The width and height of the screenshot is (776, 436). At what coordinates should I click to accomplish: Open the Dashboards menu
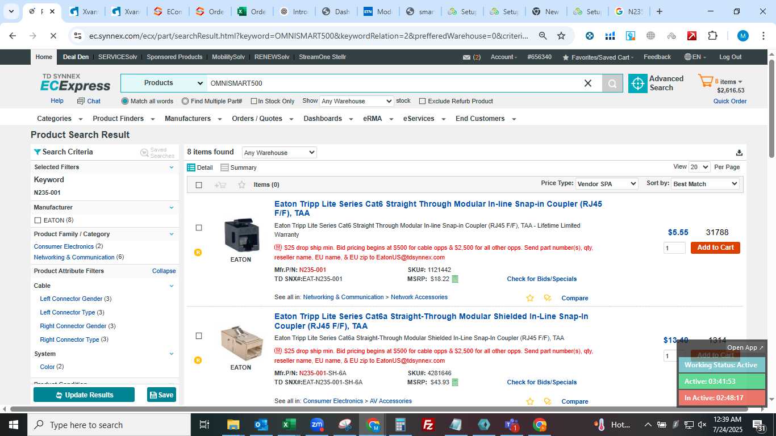coord(328,119)
